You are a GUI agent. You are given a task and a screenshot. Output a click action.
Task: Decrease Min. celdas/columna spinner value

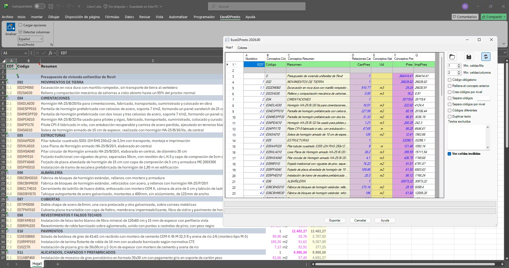[459, 74]
